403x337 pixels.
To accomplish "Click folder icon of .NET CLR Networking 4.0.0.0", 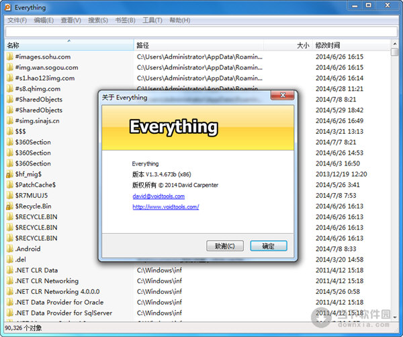I will 10,292.
